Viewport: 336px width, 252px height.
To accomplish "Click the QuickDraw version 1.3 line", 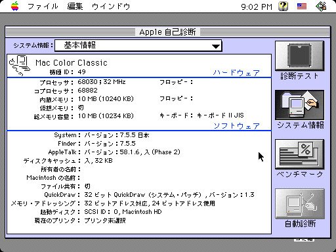I will pos(169,195).
